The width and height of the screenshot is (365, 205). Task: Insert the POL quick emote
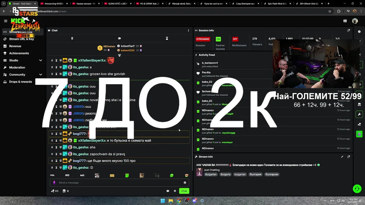(x=52, y=175)
